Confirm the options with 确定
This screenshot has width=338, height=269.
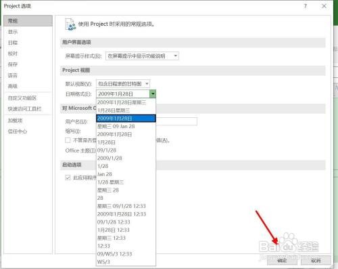point(282,261)
